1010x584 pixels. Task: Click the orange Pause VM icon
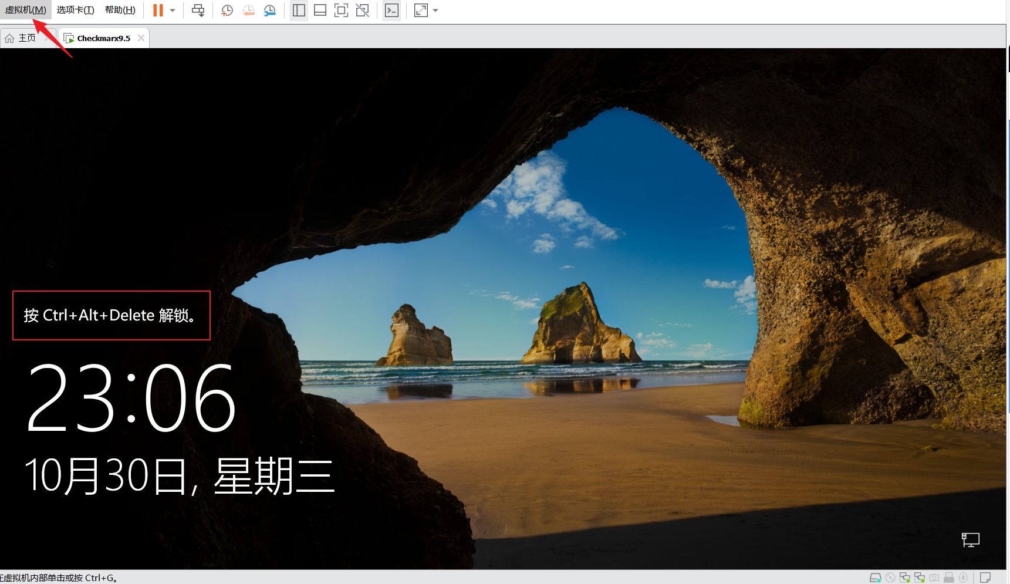158,10
